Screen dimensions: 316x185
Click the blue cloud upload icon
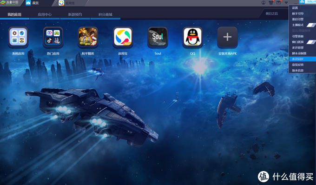click(x=302, y=1)
